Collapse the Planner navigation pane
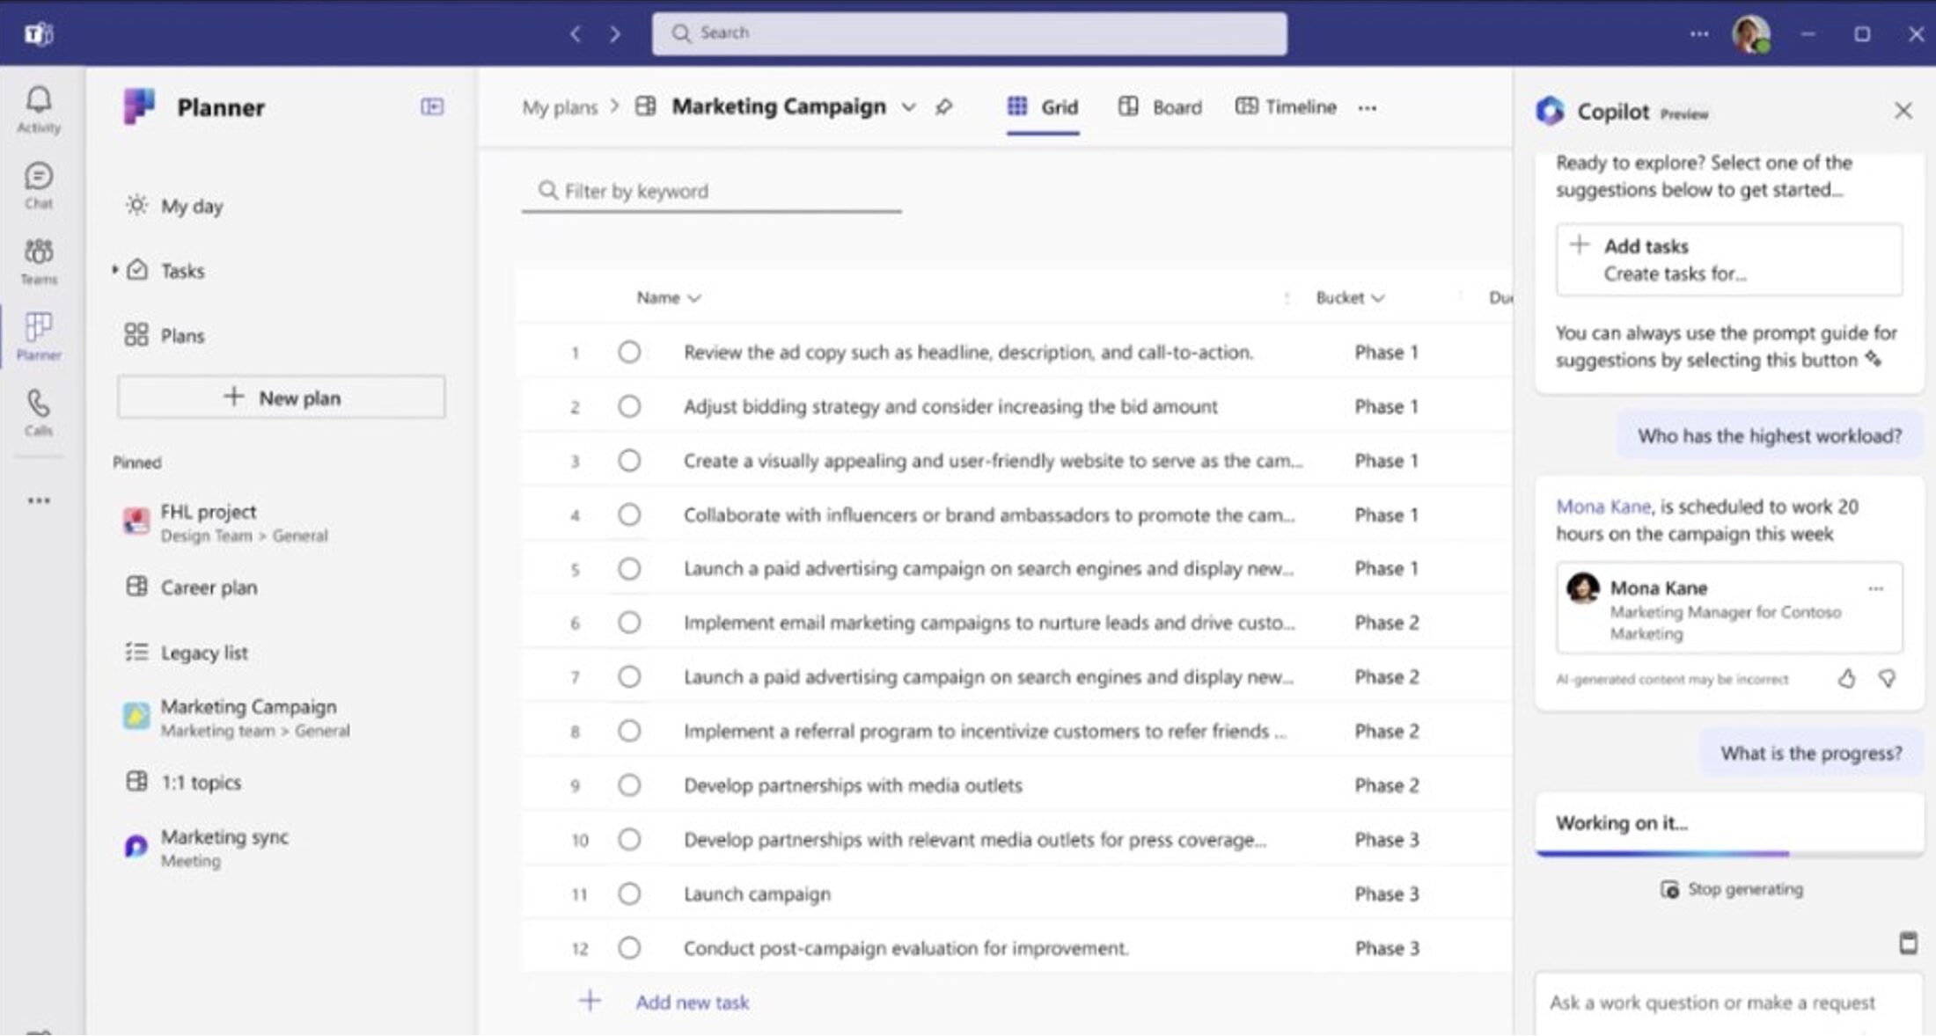The image size is (1936, 1036). 432,107
